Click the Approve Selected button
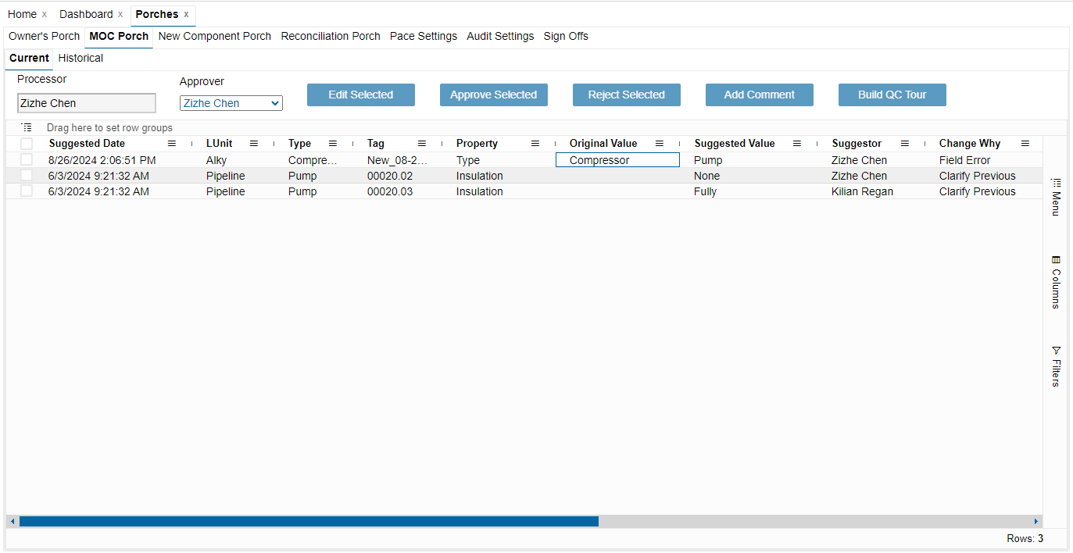1073x553 pixels. (493, 95)
